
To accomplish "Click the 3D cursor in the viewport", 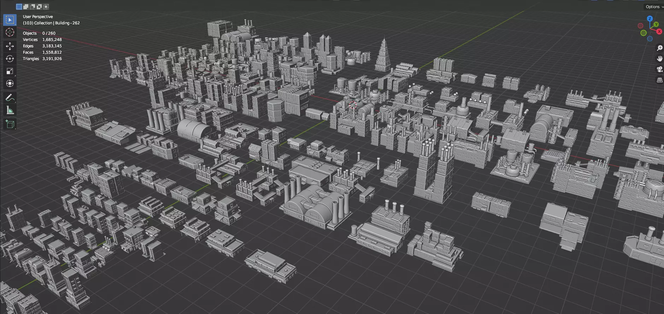I will tap(353, 105).
